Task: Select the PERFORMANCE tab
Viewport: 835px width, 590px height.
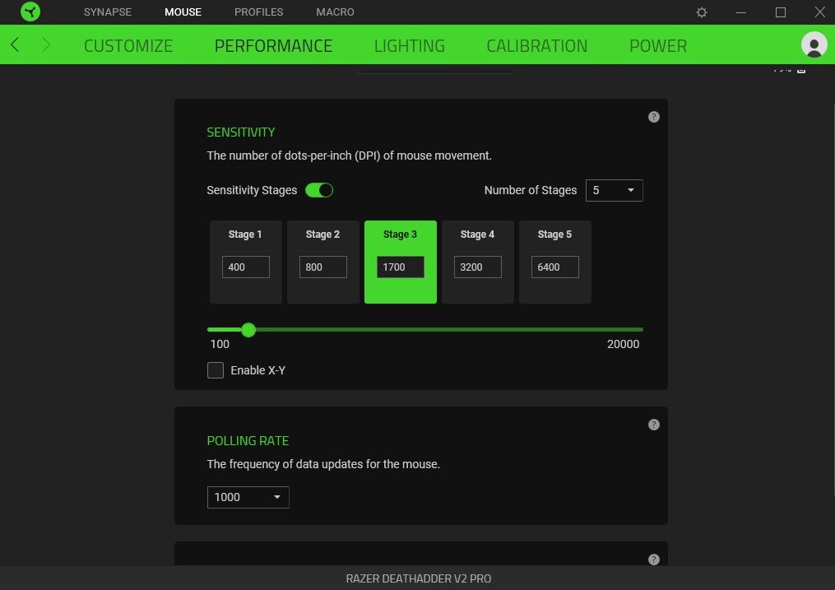Action: [273, 46]
